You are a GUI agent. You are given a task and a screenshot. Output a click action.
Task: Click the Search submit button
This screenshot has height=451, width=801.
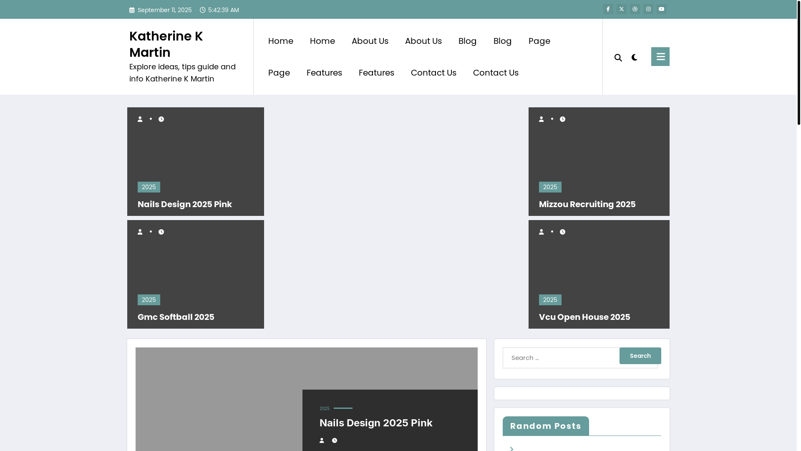point(640,356)
